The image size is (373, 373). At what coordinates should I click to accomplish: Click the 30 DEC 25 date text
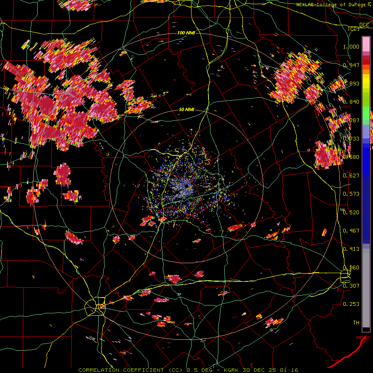(260, 370)
